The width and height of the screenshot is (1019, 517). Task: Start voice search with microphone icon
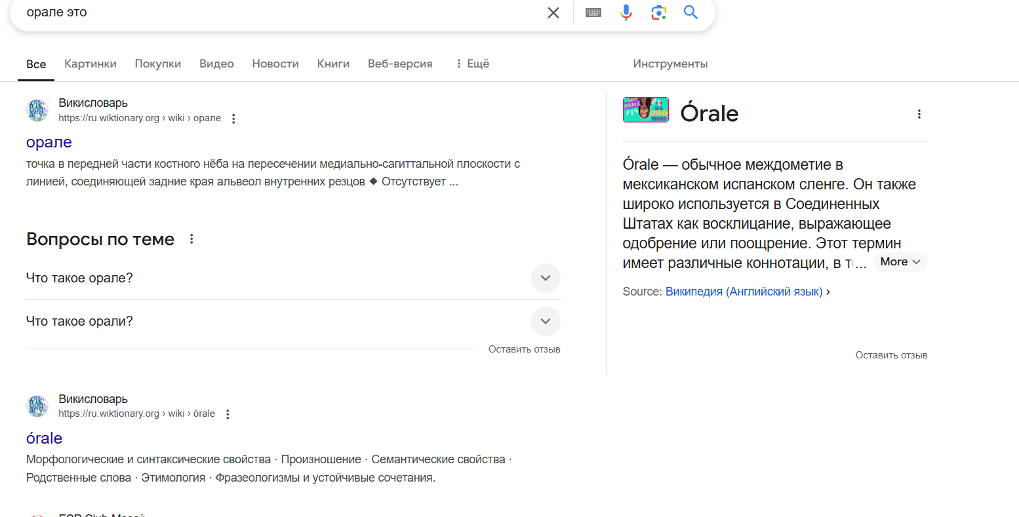click(x=626, y=12)
